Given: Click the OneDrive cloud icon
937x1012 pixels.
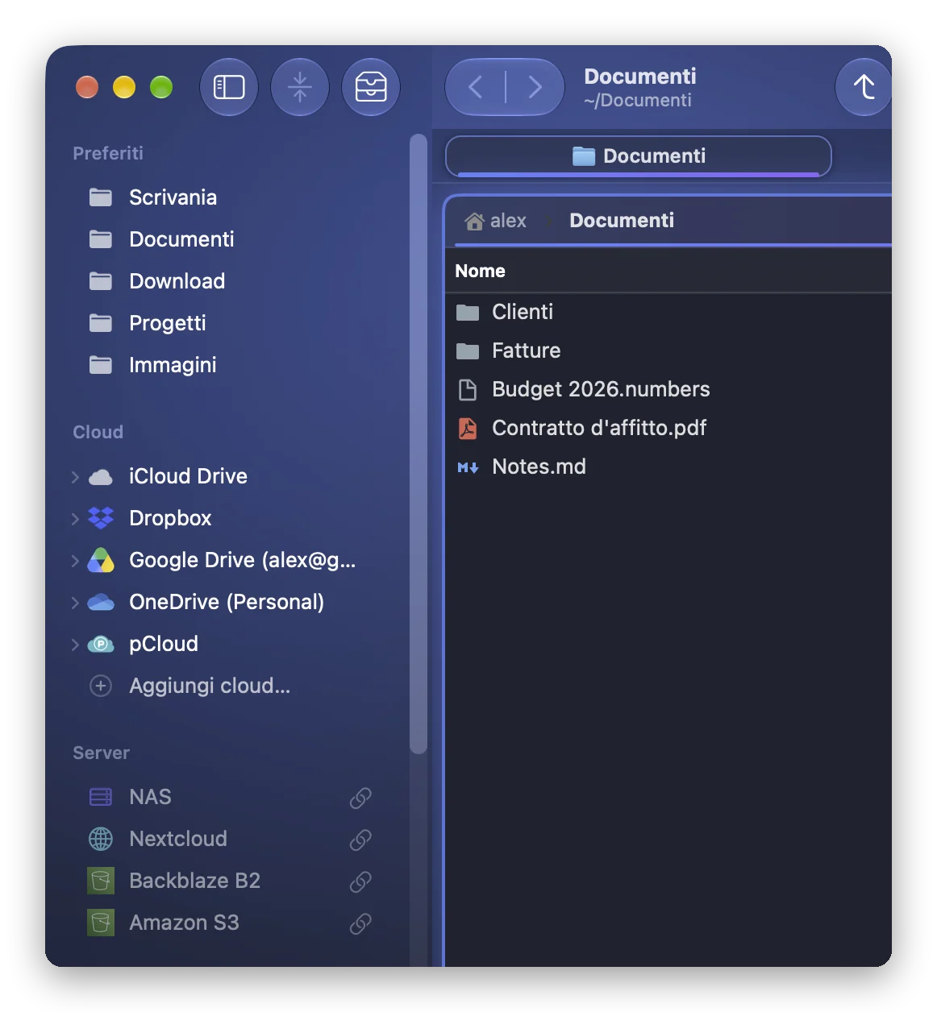Looking at the screenshot, I should [x=101, y=602].
